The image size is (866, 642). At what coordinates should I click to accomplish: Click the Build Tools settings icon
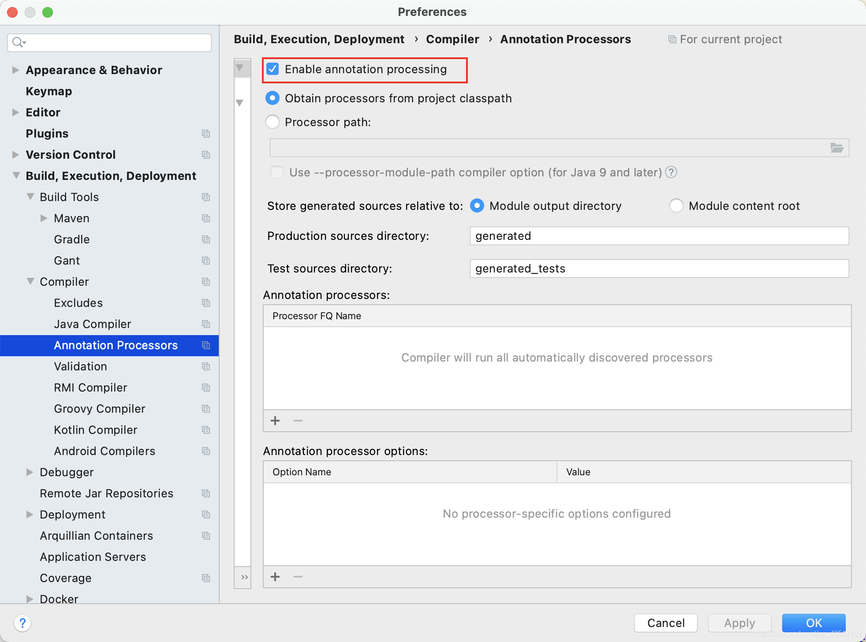click(x=204, y=198)
